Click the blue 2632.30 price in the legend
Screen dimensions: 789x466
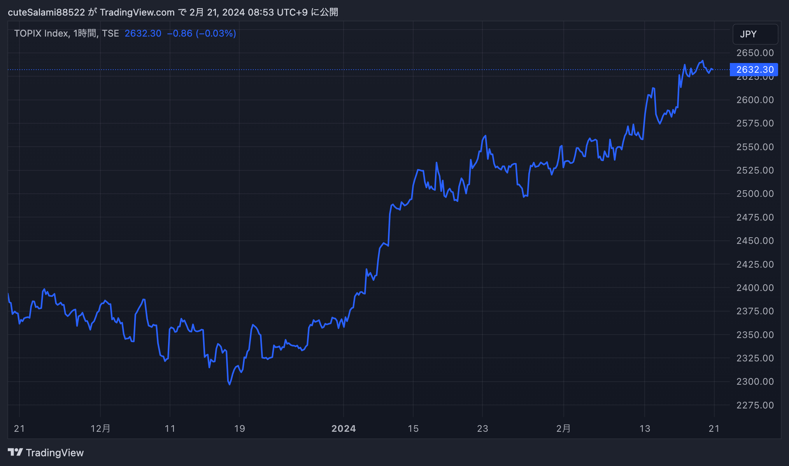tap(143, 33)
